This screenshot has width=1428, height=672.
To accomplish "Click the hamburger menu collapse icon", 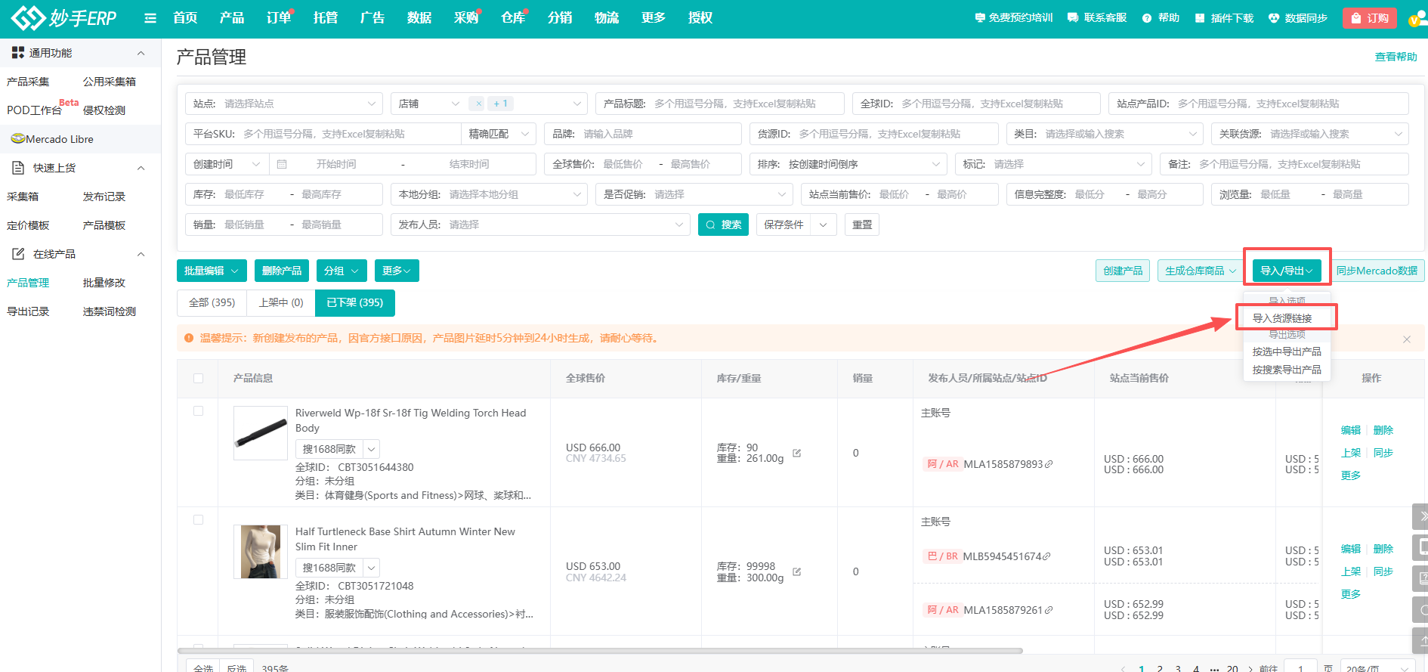I will [150, 18].
